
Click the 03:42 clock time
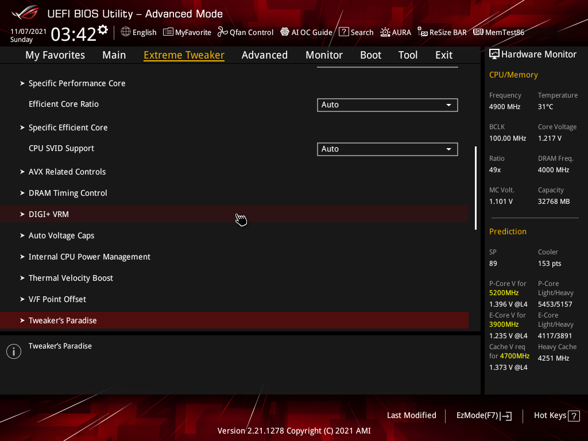73,34
